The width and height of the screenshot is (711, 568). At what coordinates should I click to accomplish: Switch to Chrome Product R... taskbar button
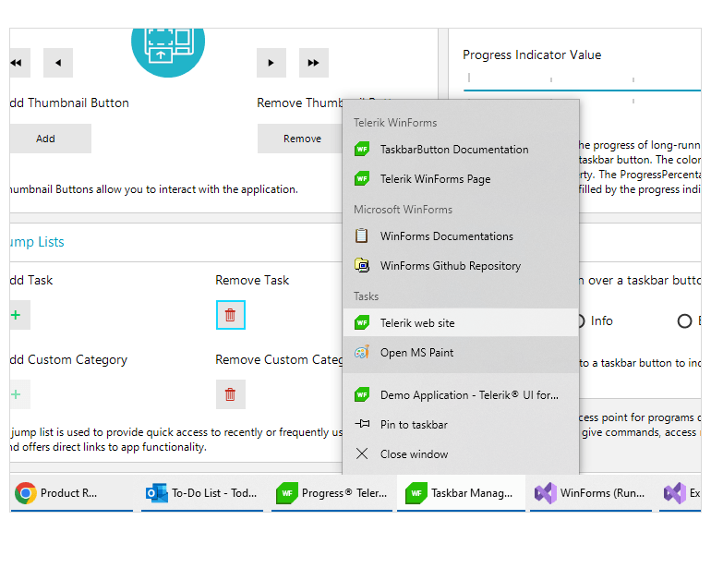click(72, 493)
